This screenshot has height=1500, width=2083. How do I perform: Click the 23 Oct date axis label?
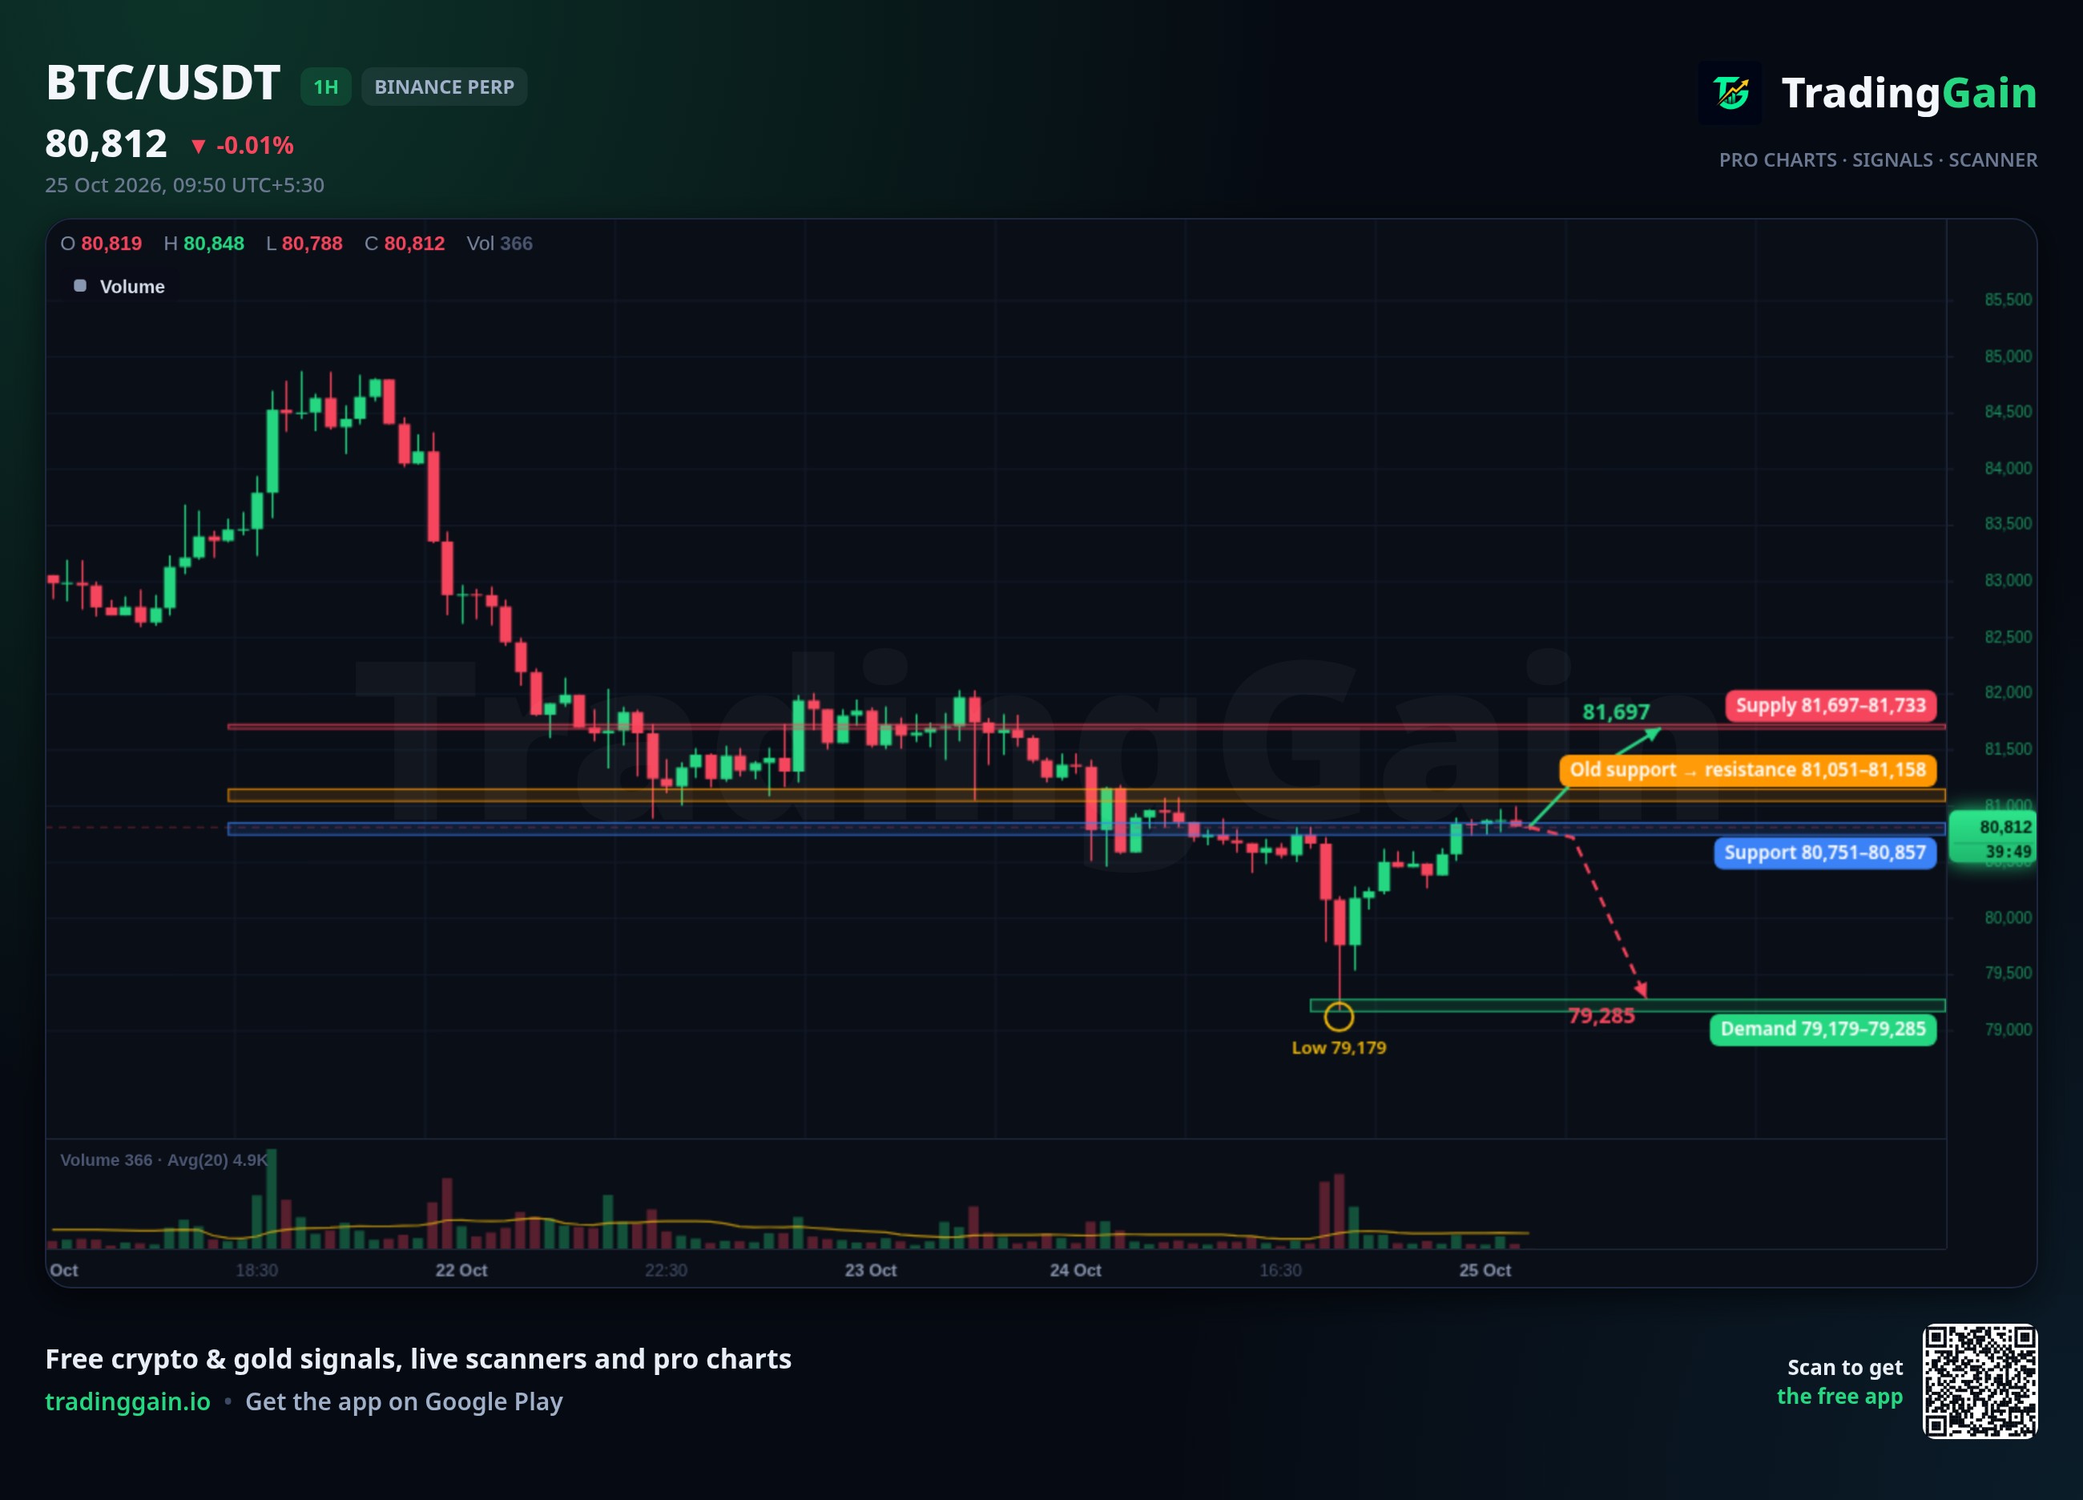click(x=871, y=1270)
